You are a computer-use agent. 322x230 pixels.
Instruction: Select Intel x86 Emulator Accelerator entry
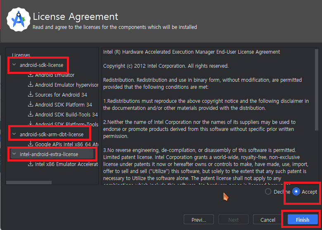66,164
